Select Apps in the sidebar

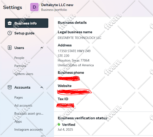(x=18, y=121)
